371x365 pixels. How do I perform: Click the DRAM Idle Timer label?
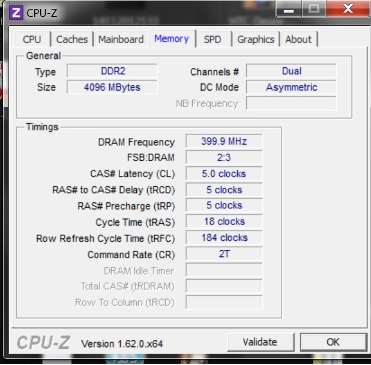[x=139, y=271]
